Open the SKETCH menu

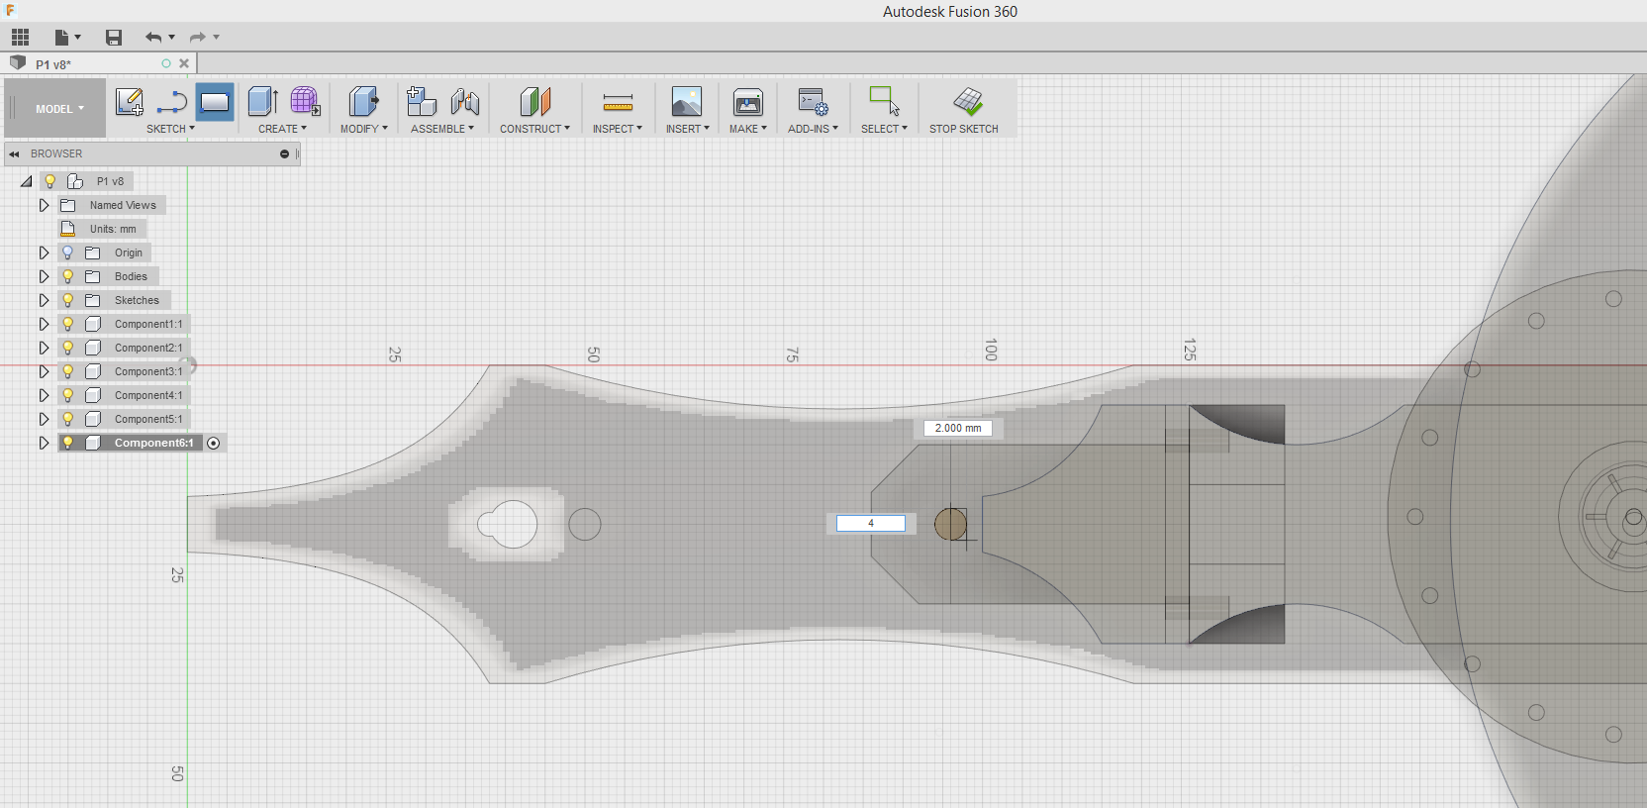(170, 129)
